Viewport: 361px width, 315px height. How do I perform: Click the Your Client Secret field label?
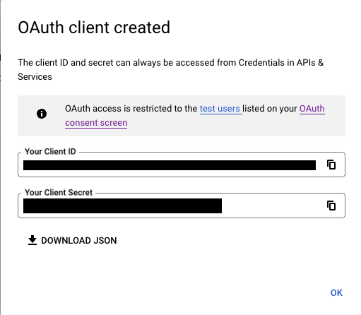[59, 192]
